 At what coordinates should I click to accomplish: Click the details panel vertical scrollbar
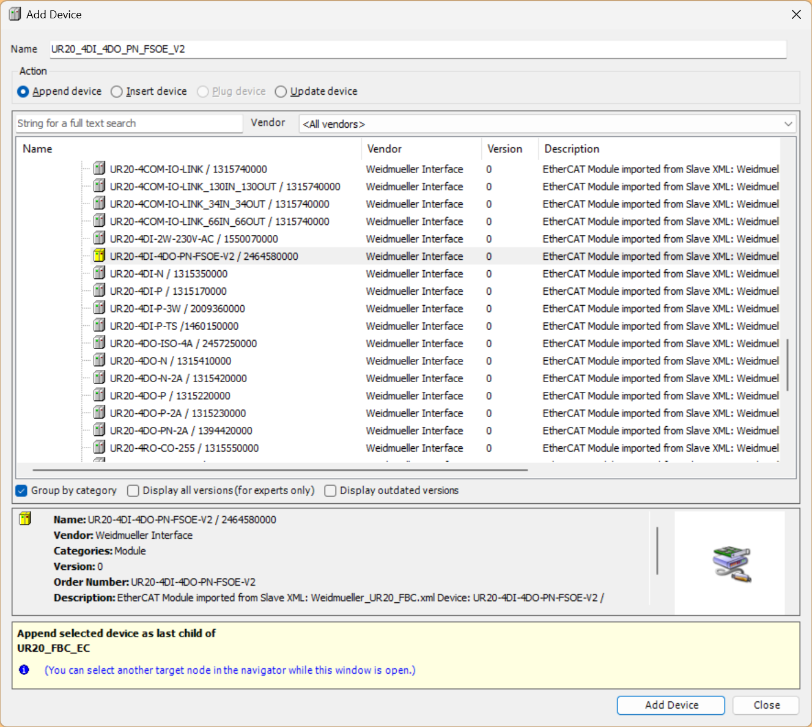tap(657, 550)
